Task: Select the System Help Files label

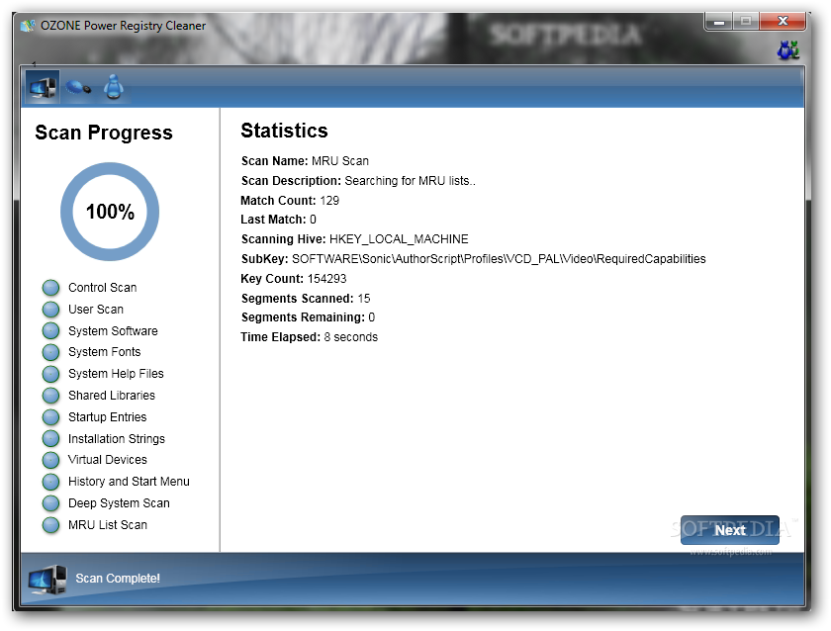Action: (116, 374)
